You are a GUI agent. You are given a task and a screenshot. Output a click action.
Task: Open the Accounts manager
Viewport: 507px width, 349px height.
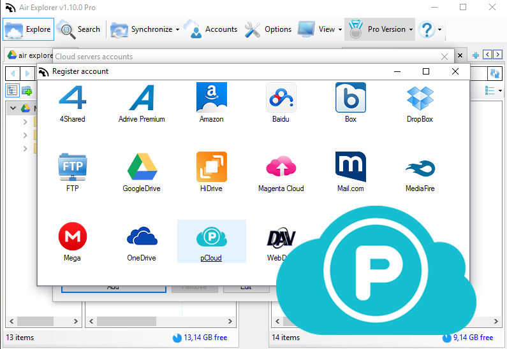[210, 29]
